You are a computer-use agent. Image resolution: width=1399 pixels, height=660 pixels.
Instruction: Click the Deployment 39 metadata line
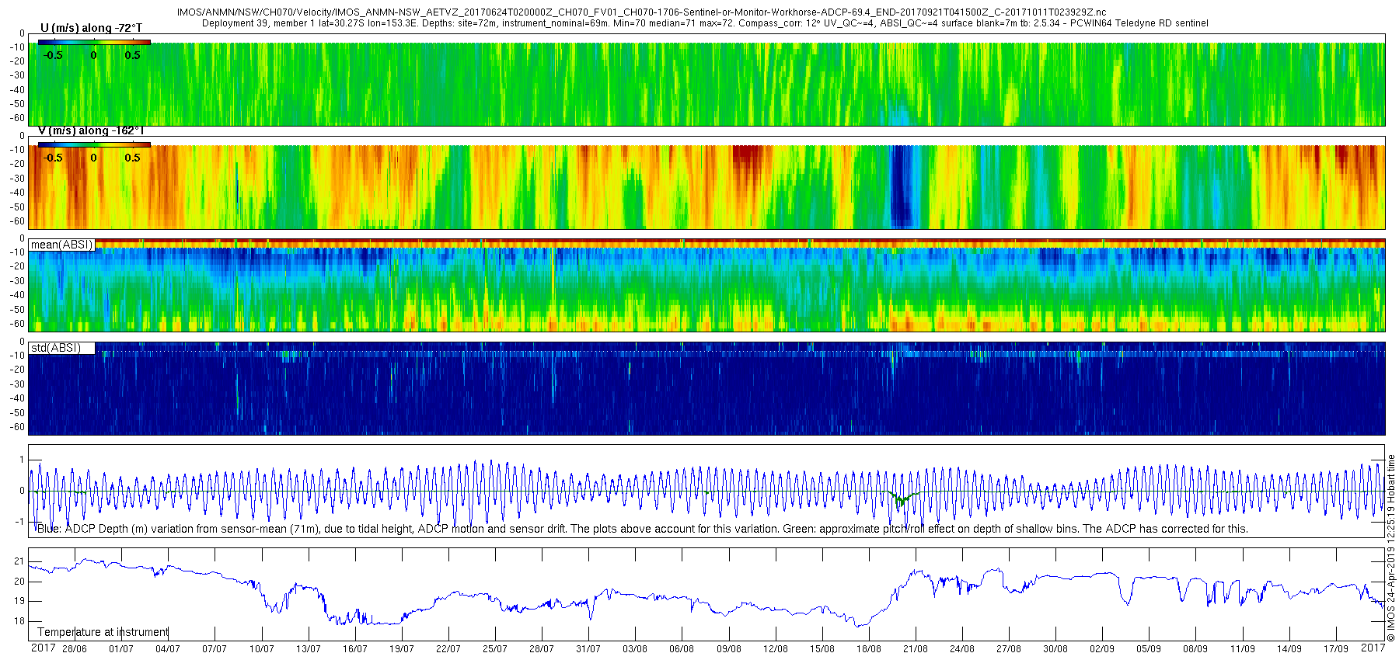(705, 23)
